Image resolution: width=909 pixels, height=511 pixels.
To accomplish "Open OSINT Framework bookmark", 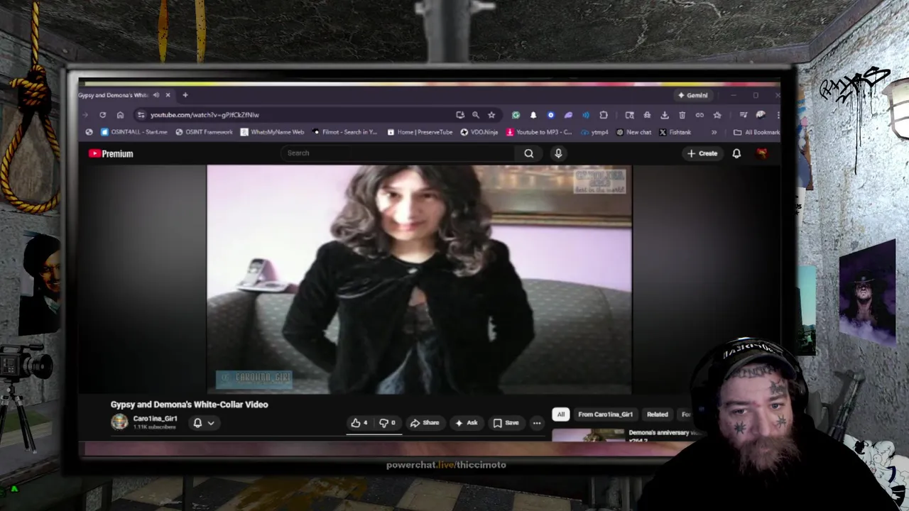I will (x=204, y=132).
